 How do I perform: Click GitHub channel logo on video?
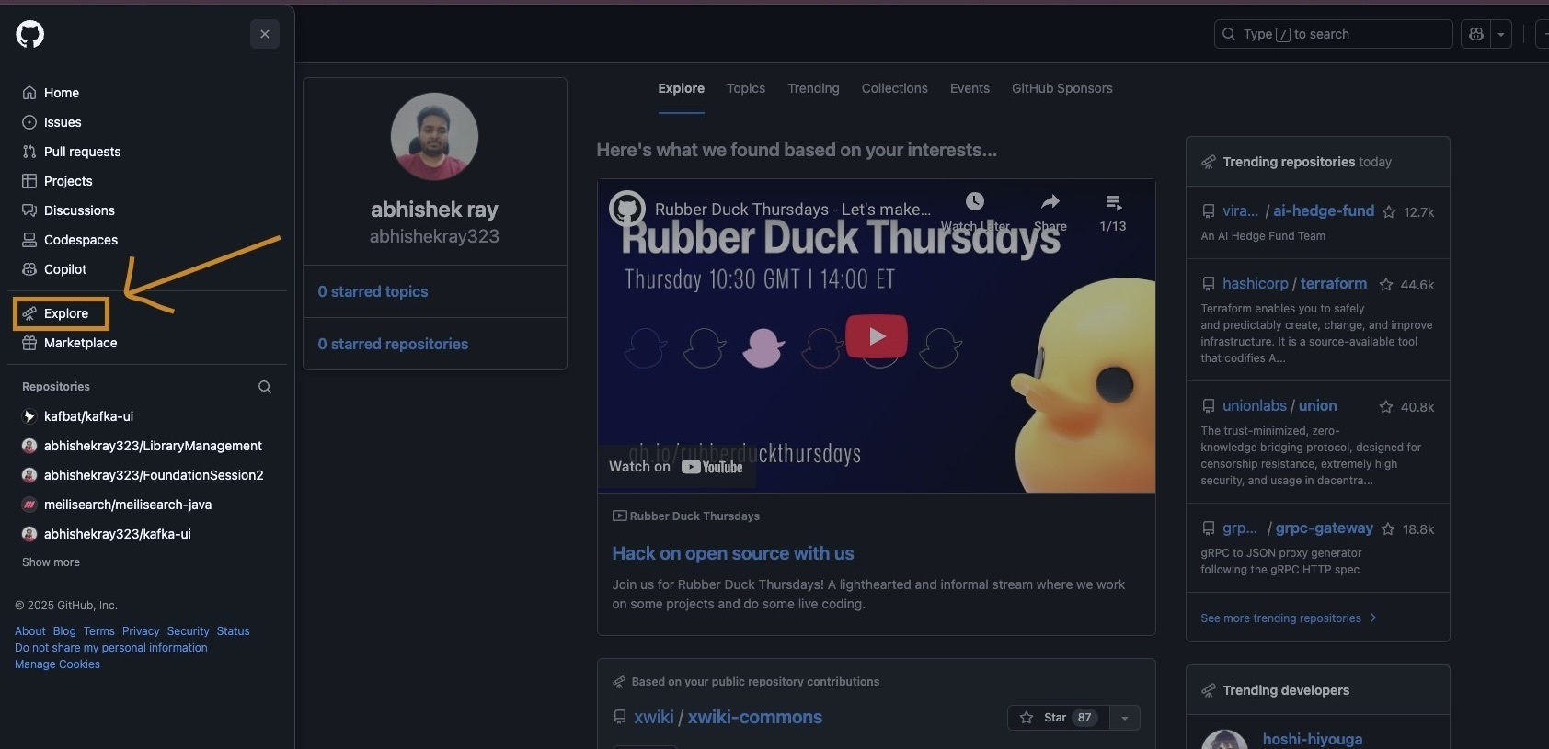[627, 209]
